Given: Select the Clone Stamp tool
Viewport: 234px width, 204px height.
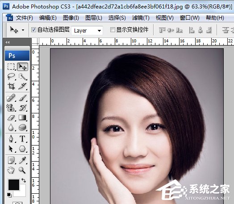Looking at the screenshot, I should coord(11,108).
